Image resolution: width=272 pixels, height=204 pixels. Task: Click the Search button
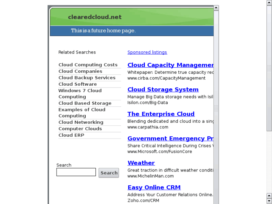[109, 173]
